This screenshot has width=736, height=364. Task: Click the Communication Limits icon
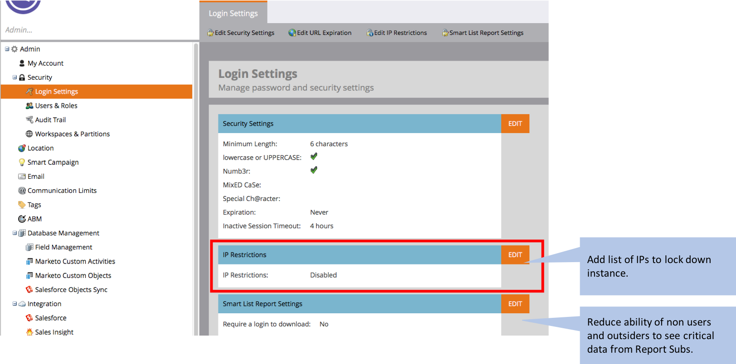click(x=22, y=191)
